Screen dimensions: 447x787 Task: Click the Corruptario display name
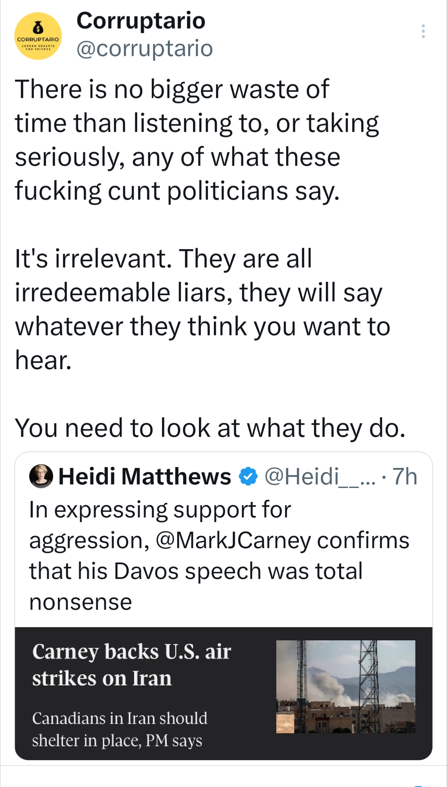pyautogui.click(x=141, y=20)
